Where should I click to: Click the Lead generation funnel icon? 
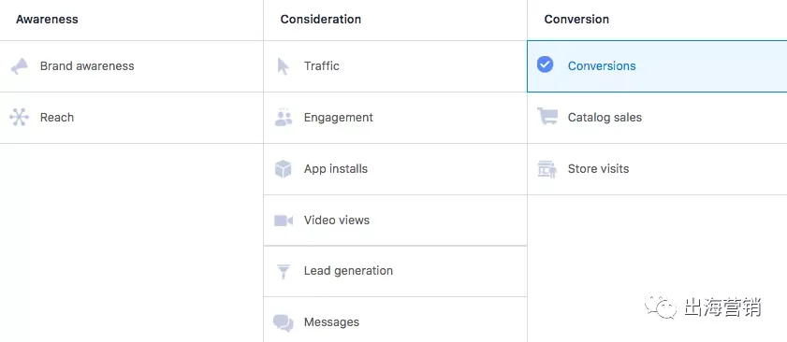pyautogui.click(x=284, y=271)
